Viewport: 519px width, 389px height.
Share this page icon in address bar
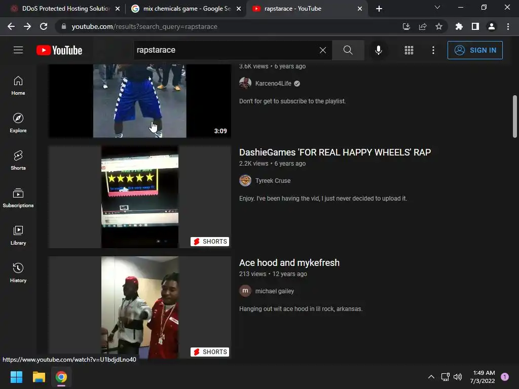coord(422,26)
